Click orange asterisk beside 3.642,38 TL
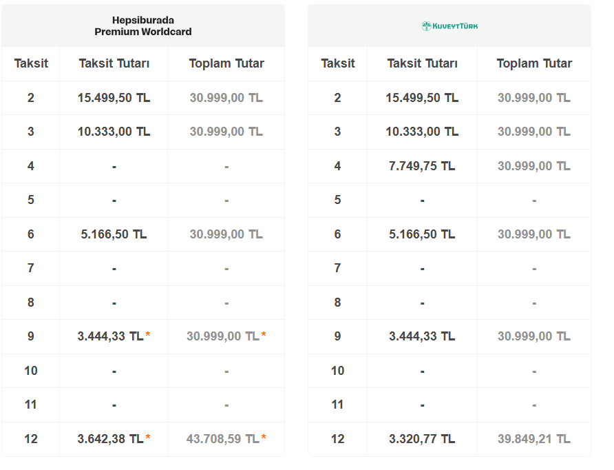 (x=148, y=439)
